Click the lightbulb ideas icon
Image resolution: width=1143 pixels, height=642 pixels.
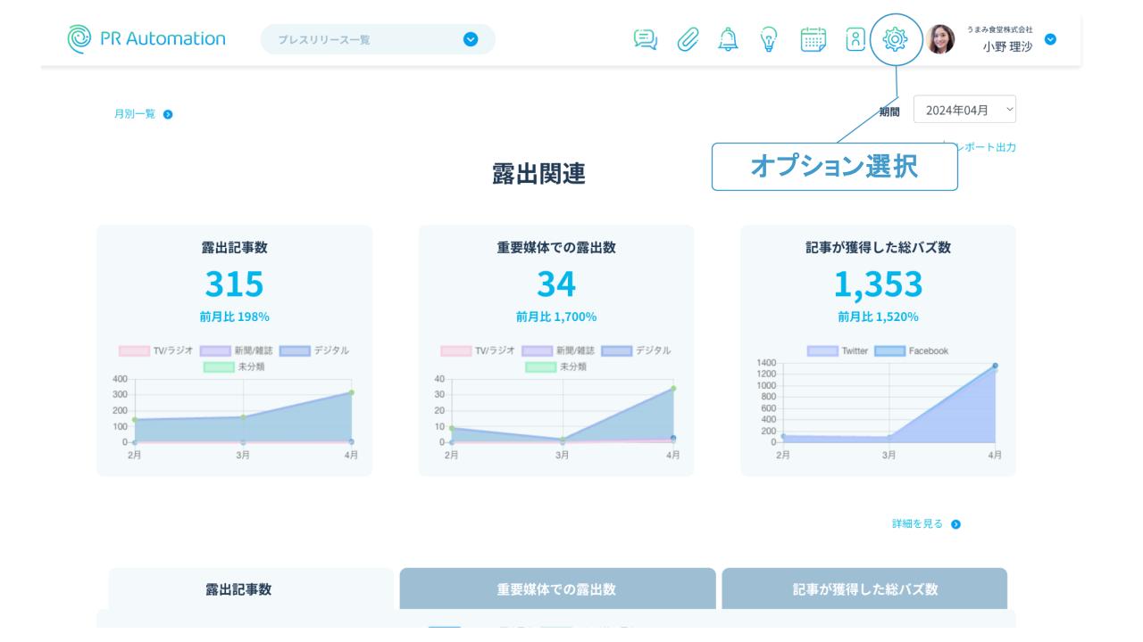(771, 38)
